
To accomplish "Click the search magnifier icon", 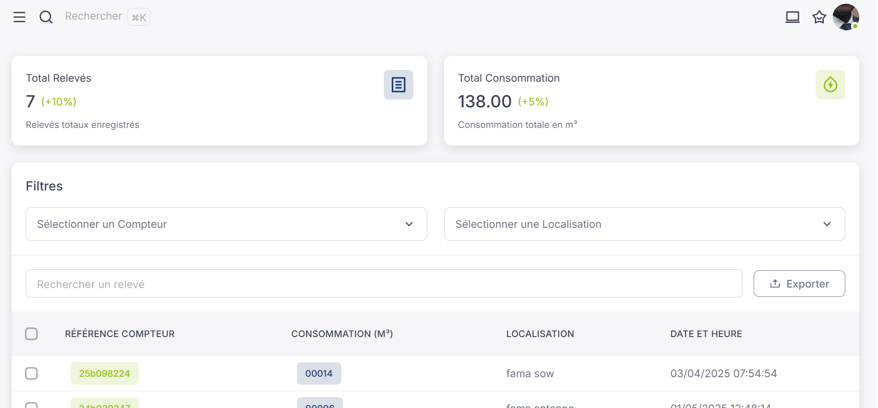I will [x=46, y=17].
